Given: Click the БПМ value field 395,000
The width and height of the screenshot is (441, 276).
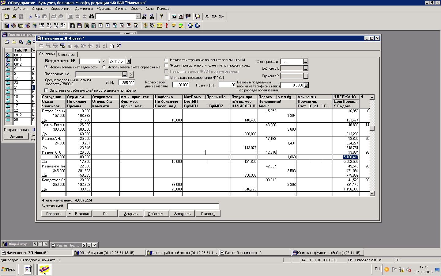Looking at the screenshot, I should click(126, 82).
